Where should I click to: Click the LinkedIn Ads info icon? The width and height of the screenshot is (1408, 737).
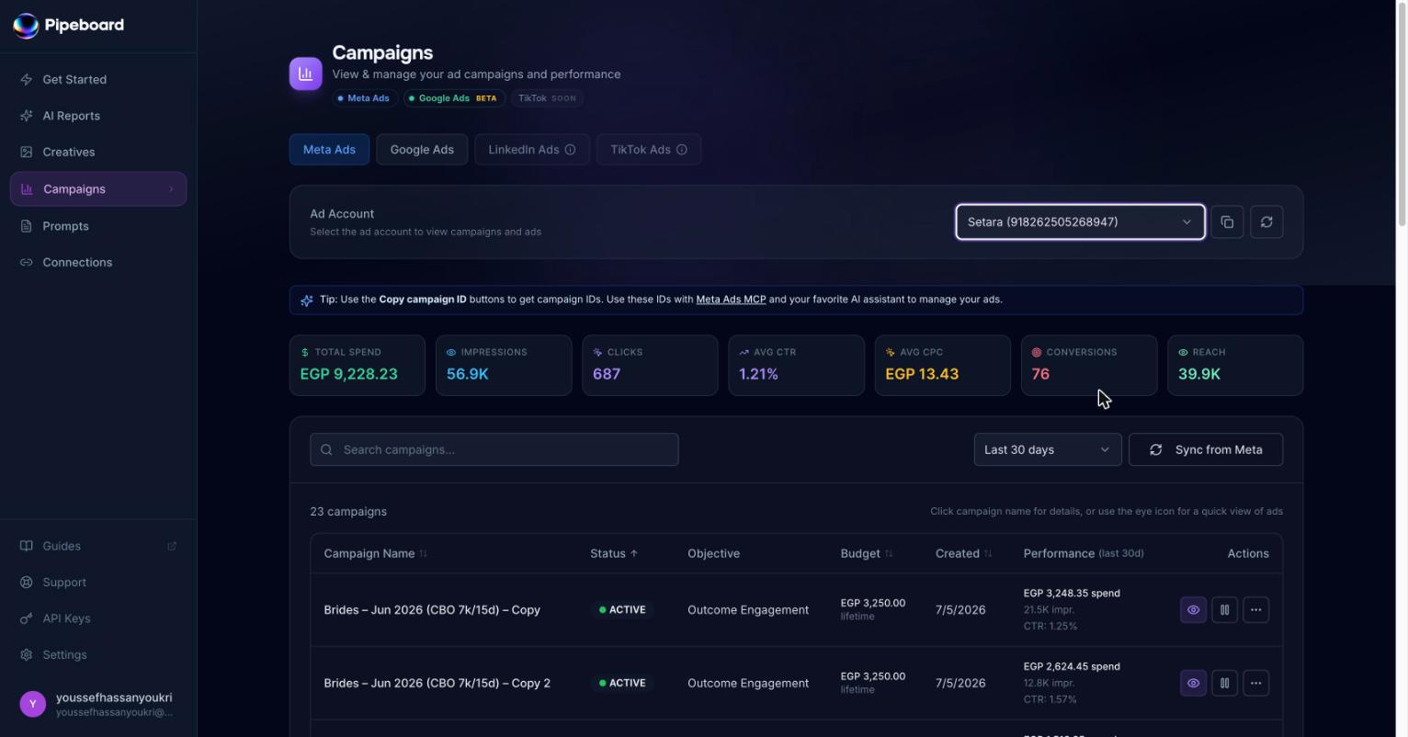coord(570,150)
